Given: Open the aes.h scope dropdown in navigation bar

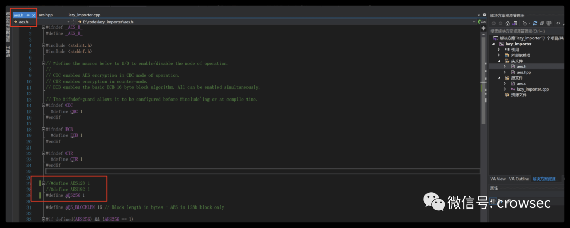Looking at the screenshot, I should [69, 22].
